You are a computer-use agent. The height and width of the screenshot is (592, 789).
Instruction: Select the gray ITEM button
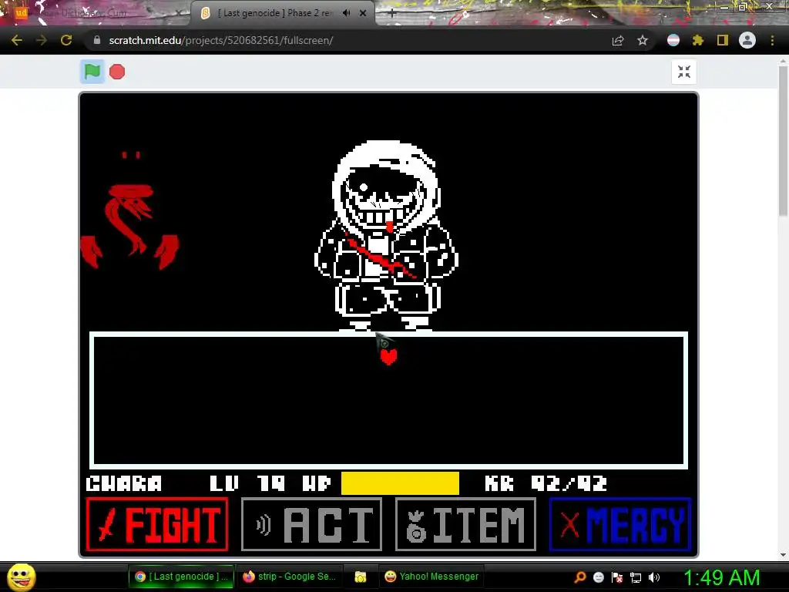pyautogui.click(x=466, y=524)
